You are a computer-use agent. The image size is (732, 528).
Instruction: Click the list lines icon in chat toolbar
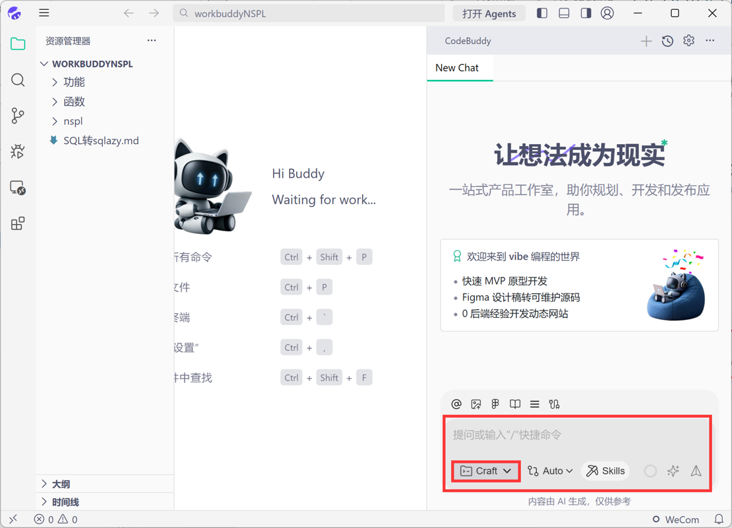point(534,404)
